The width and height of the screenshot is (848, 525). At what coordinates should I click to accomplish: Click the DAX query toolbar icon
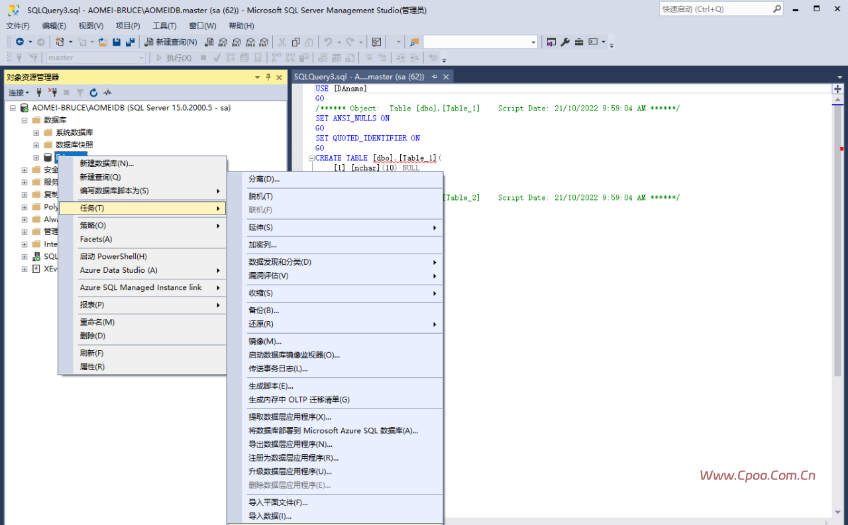point(264,42)
